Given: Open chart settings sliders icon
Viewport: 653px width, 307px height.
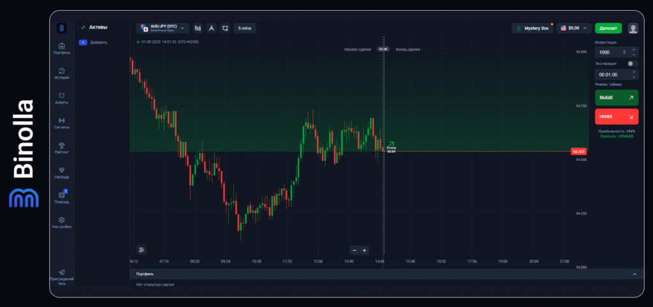Looking at the screenshot, I should 142,250.
